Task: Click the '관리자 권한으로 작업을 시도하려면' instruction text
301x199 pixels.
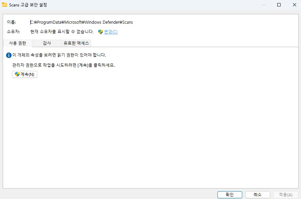Action: pos(64,65)
